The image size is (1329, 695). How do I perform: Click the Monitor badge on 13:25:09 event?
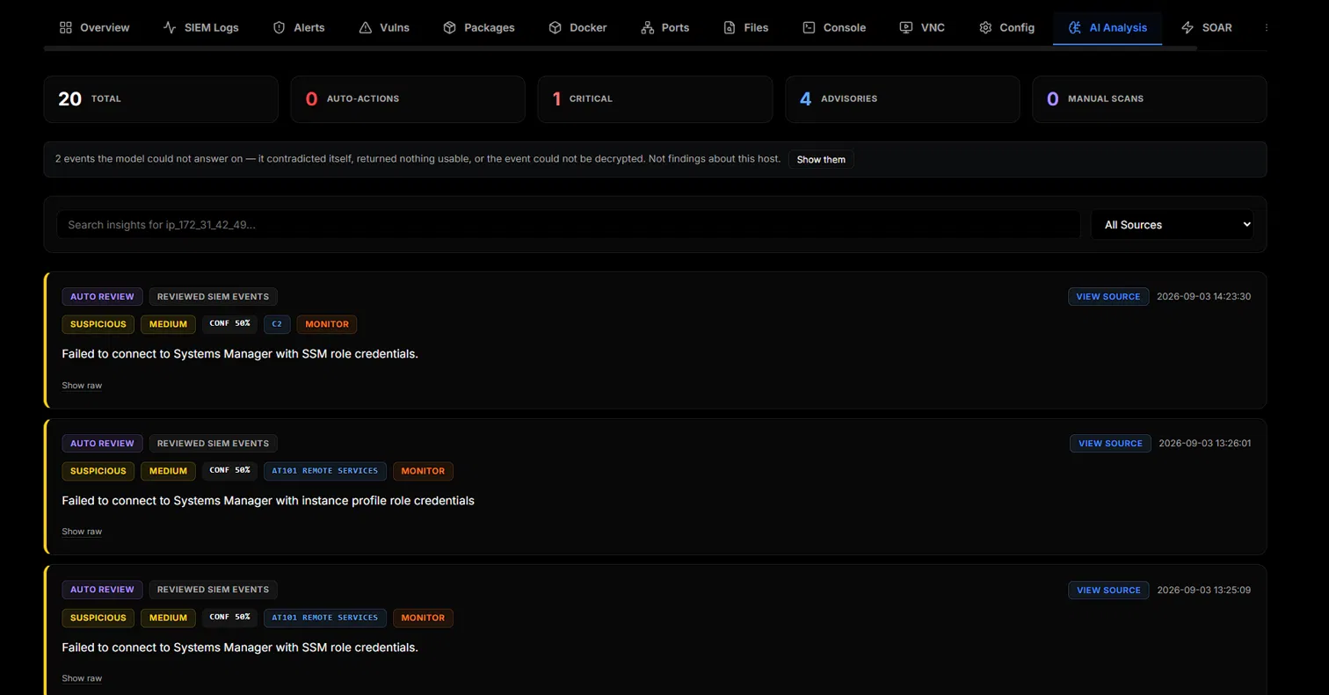(423, 617)
